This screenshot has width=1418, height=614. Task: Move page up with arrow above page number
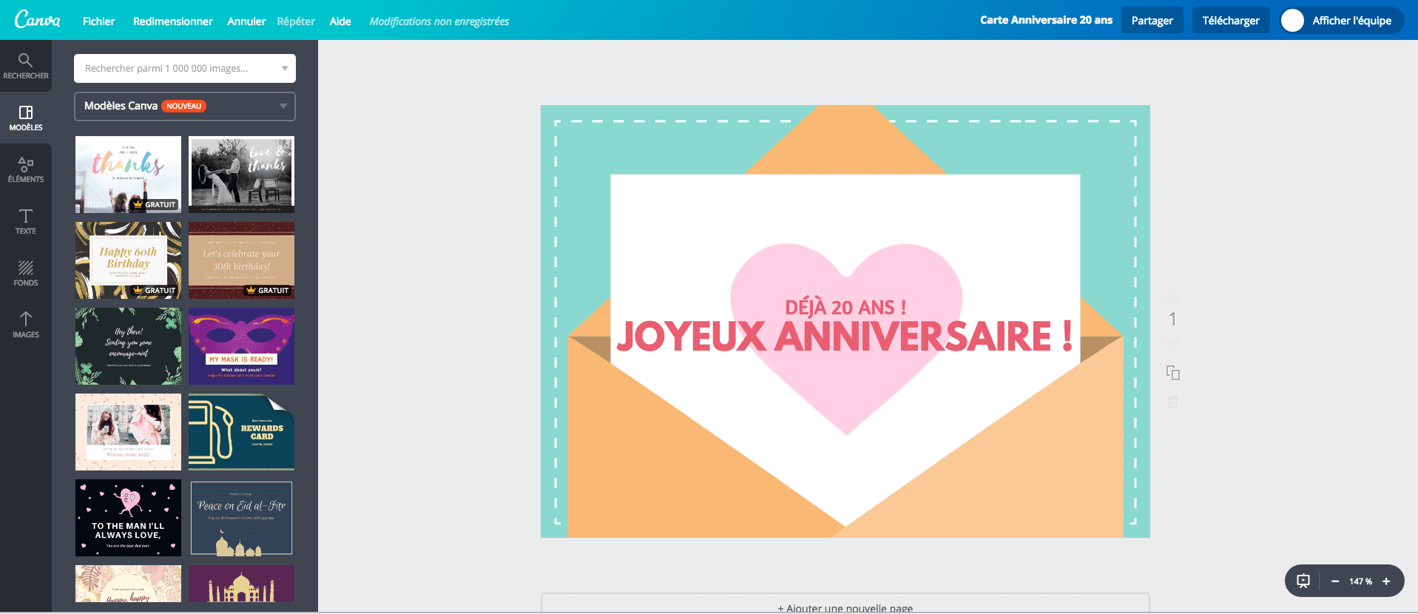(x=1172, y=299)
